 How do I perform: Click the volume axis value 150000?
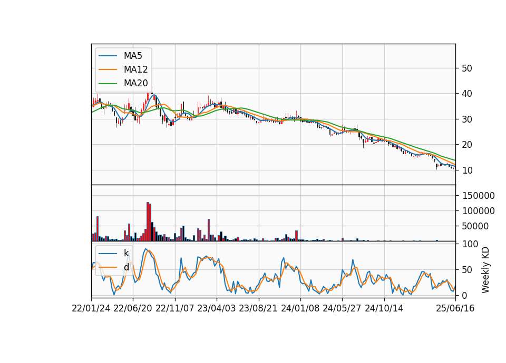[x=479, y=196]
